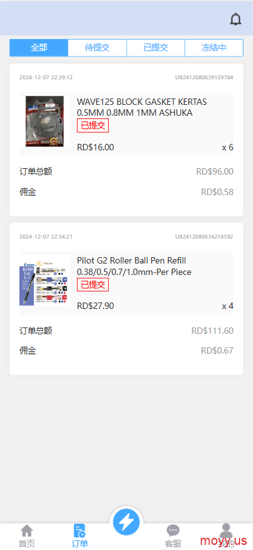Select order number UB2412080634218592
The width and height of the screenshot is (253, 550).
(204, 237)
